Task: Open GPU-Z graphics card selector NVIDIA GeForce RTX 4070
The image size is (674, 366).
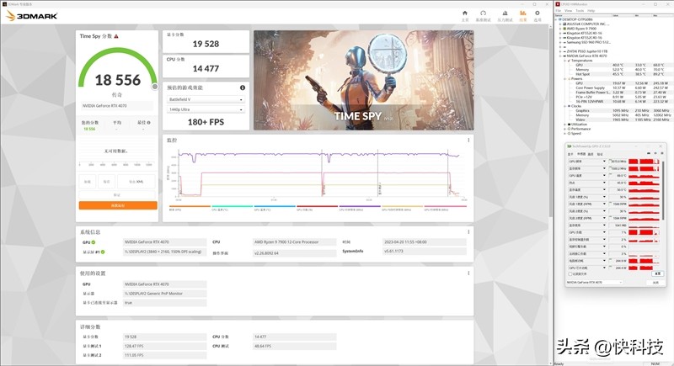Action: pyautogui.click(x=594, y=283)
